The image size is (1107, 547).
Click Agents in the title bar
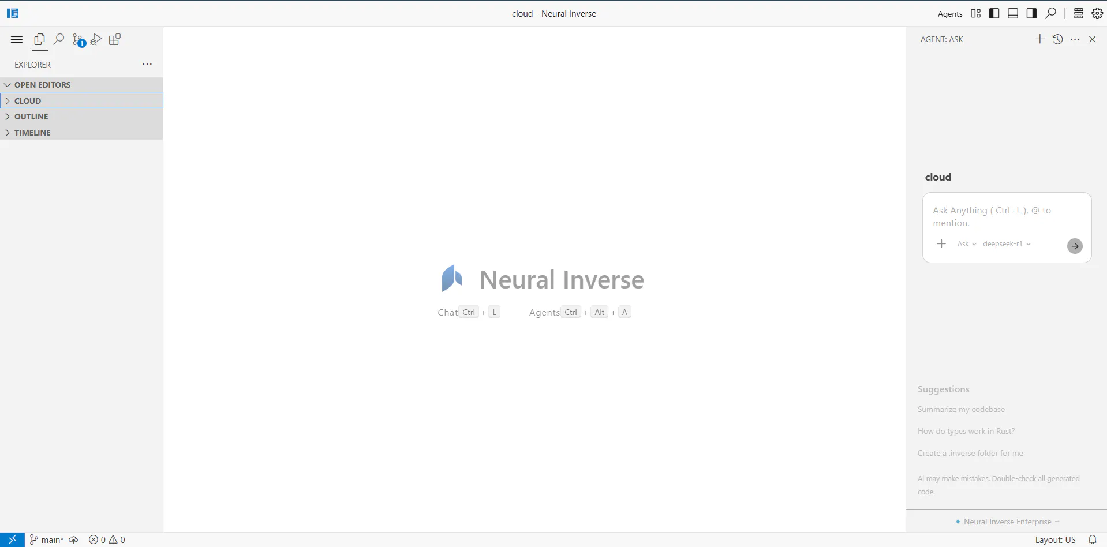(x=950, y=14)
